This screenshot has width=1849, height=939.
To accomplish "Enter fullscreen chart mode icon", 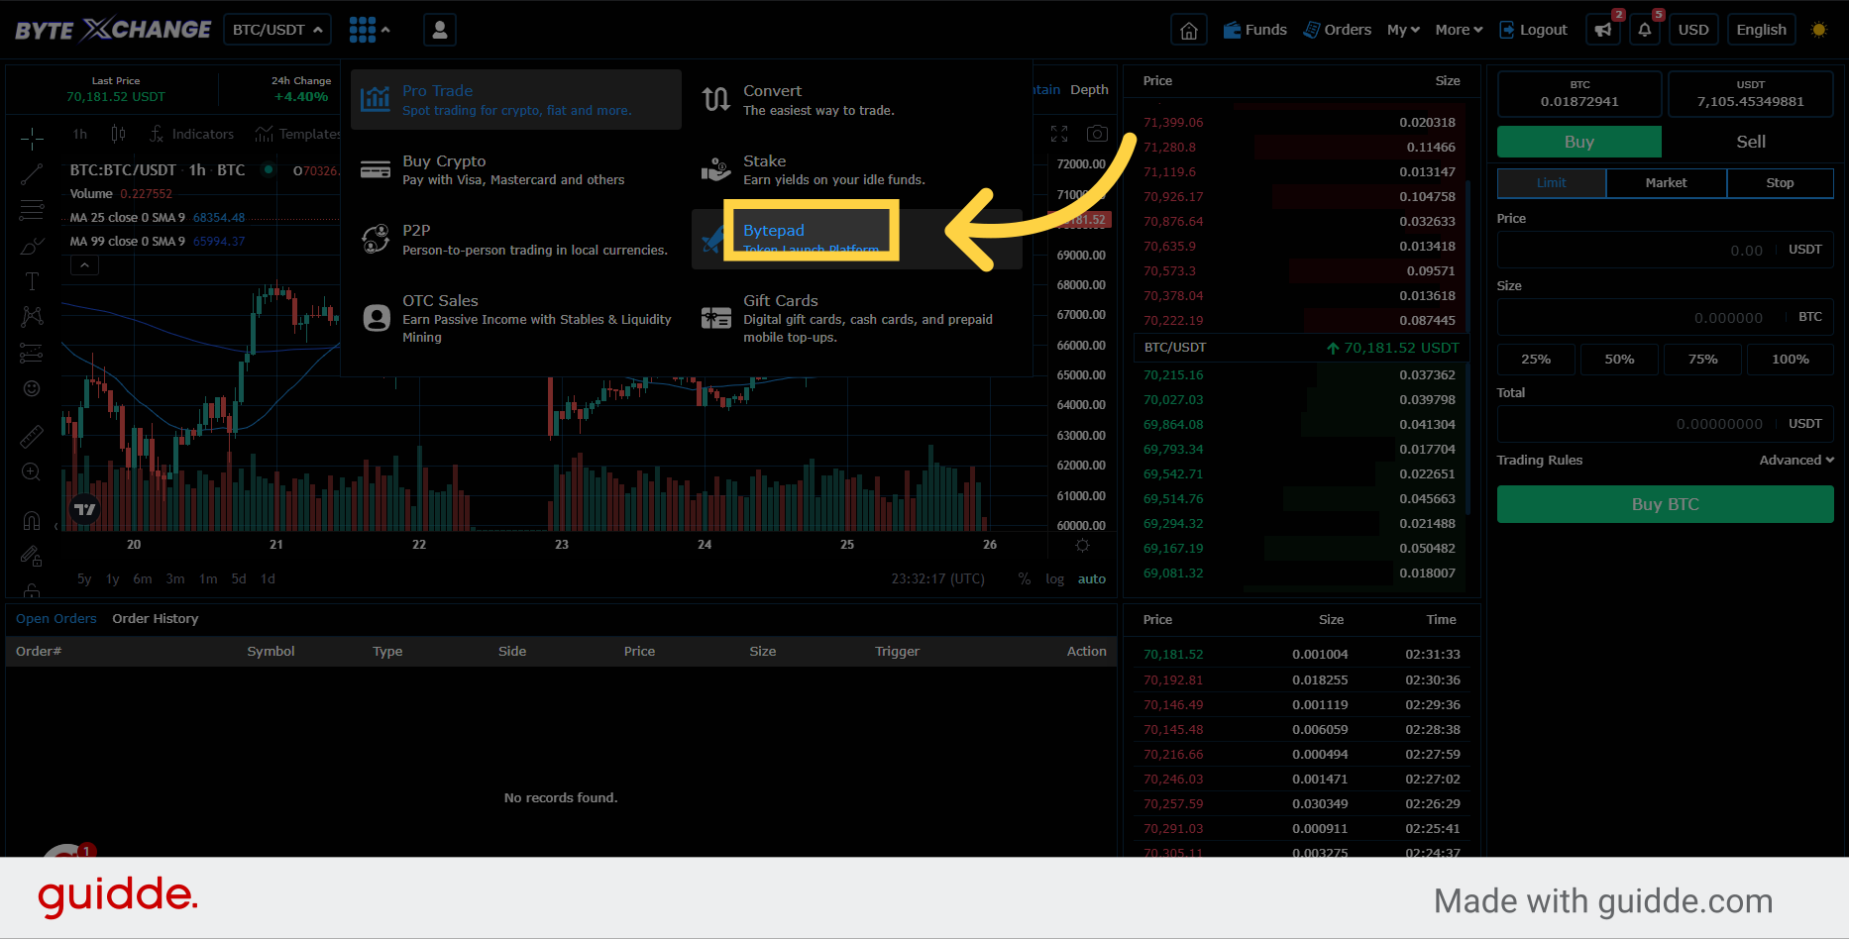I will (1059, 134).
